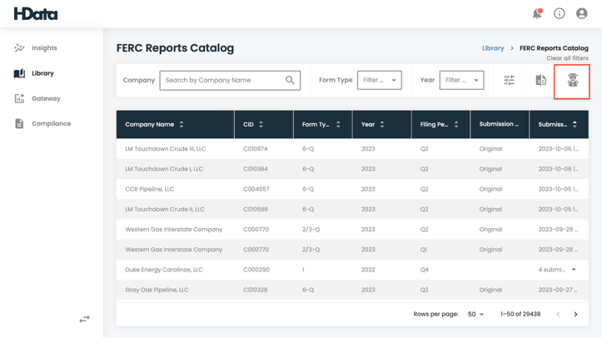The width and height of the screenshot is (602, 338).
Task: Open Library in the sidebar
Action: point(42,73)
